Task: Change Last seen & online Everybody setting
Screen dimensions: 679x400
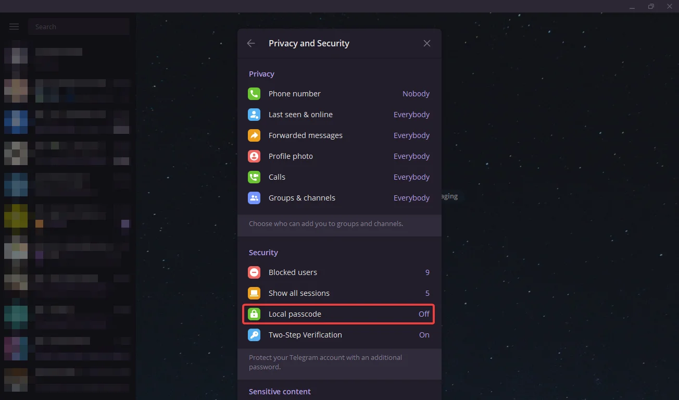Action: (x=411, y=115)
